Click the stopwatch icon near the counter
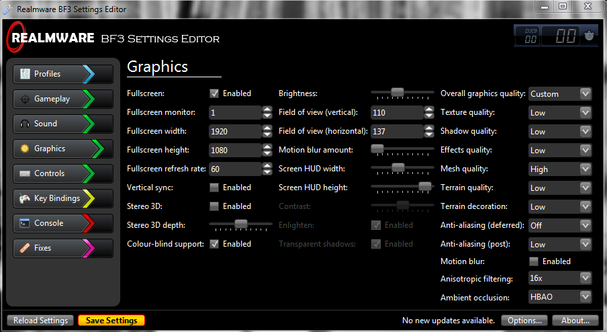The width and height of the screenshot is (607, 332). (589, 36)
